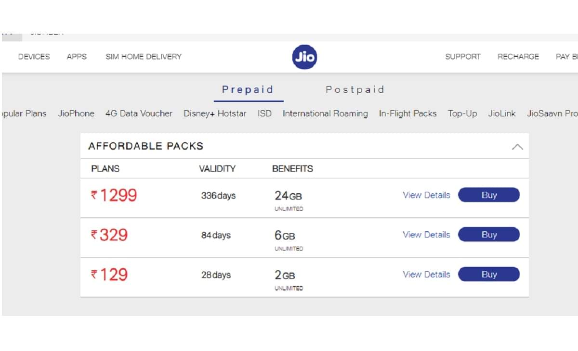578x351 pixels.
Task: View details of the ₹1299 plan
Action: [426, 195]
